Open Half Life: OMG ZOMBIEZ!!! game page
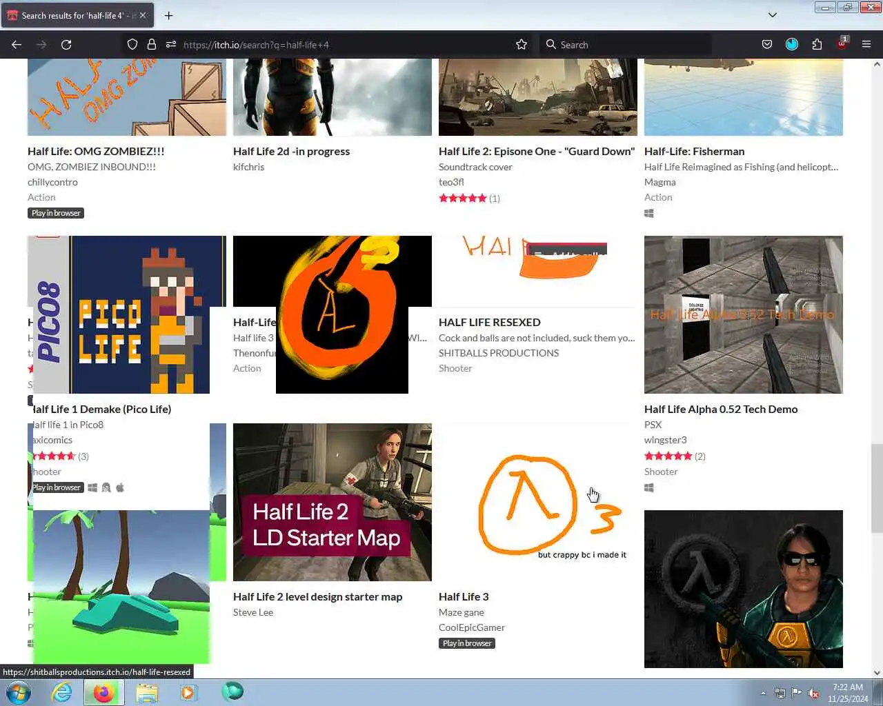The image size is (883, 706). [96, 151]
